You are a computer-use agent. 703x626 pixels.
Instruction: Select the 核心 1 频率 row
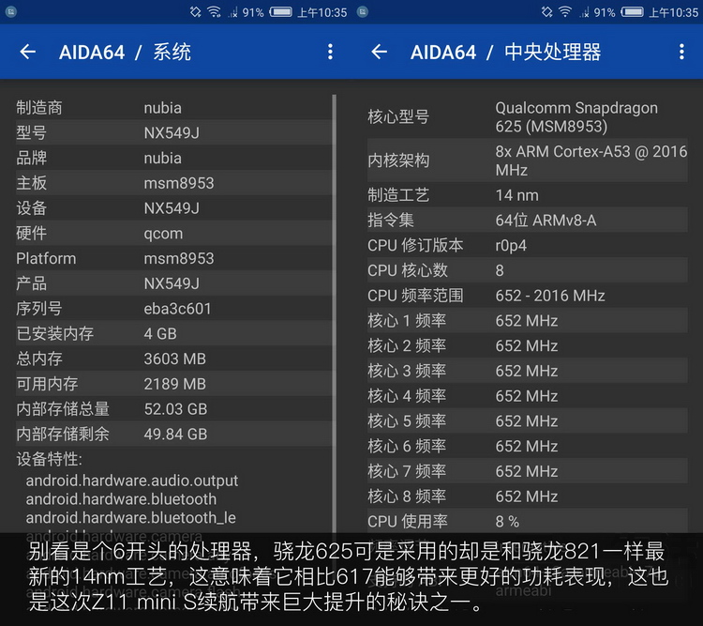(527, 321)
